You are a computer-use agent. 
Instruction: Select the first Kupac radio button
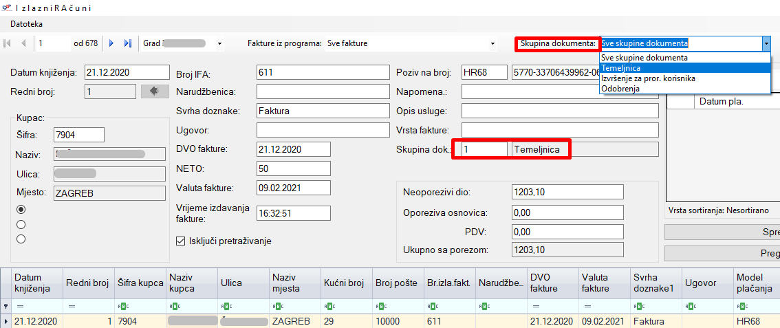tap(21, 209)
